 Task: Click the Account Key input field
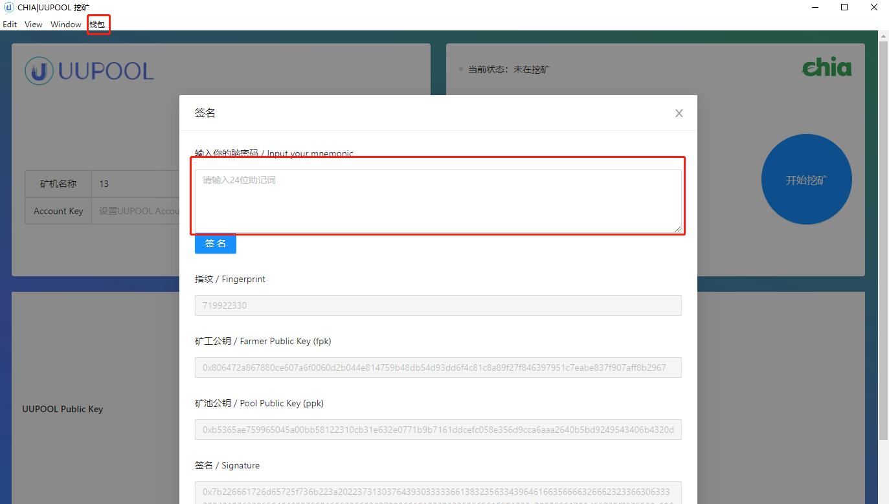(135, 211)
